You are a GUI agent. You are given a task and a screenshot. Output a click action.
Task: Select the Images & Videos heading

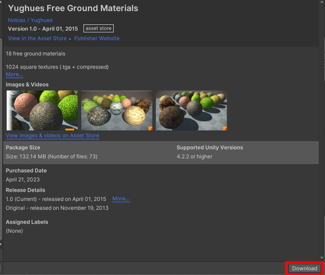(x=27, y=84)
